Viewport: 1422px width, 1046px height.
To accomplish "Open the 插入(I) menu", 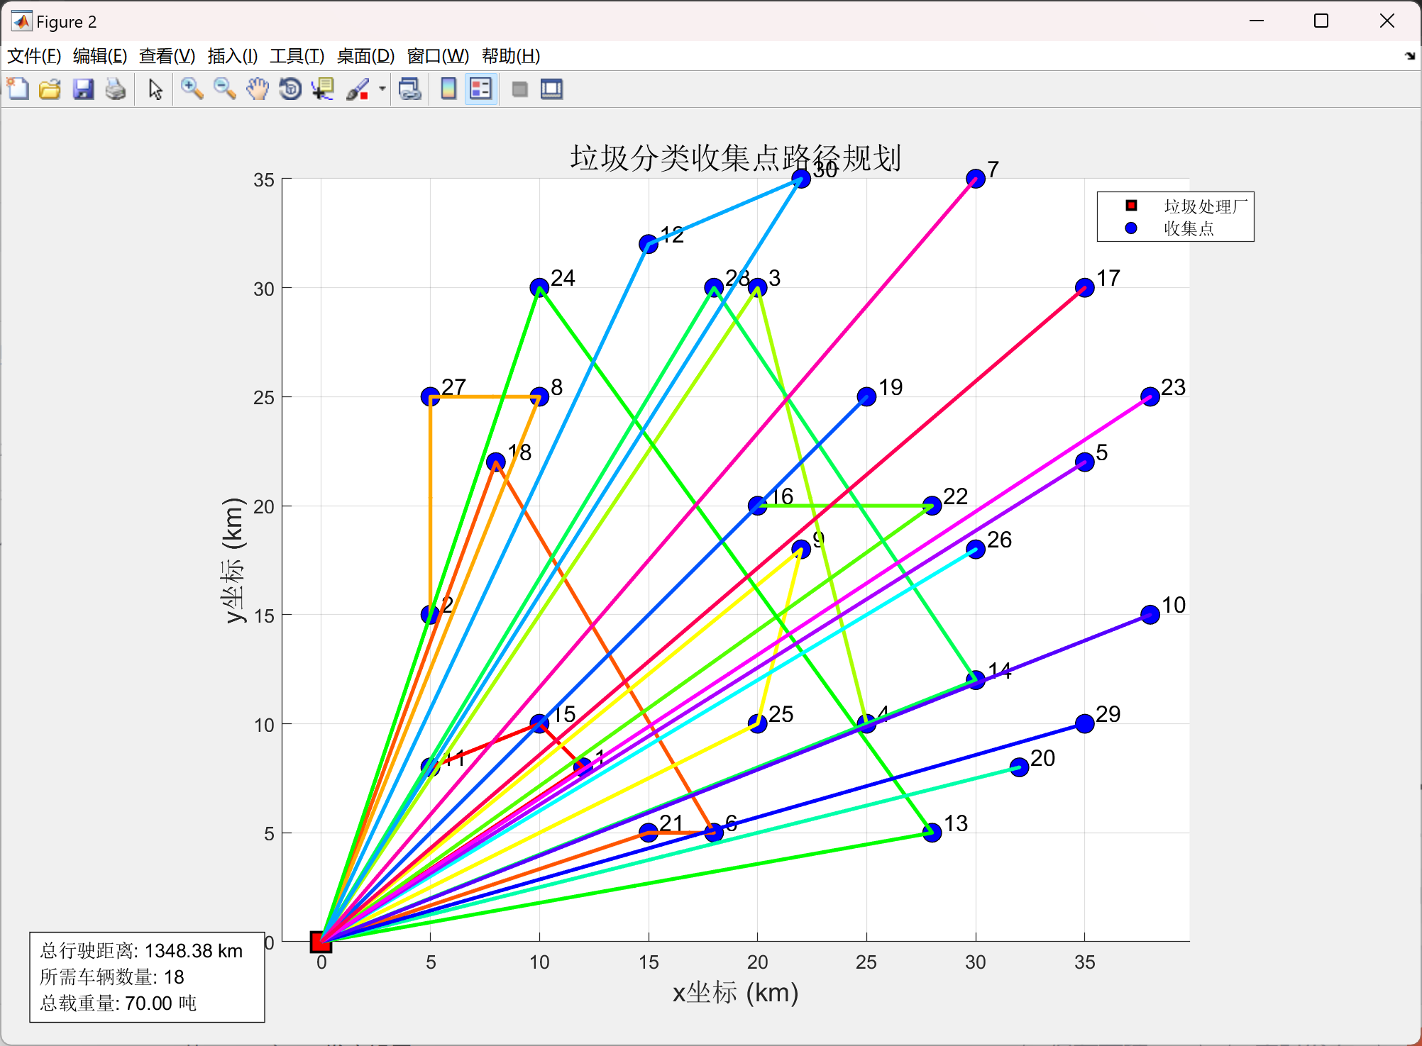I will click(232, 56).
